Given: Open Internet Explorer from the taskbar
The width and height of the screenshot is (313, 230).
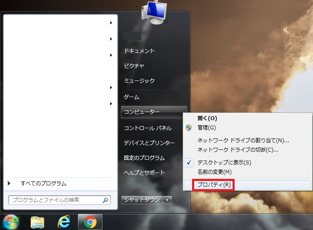Looking at the screenshot, I should pos(64,222).
